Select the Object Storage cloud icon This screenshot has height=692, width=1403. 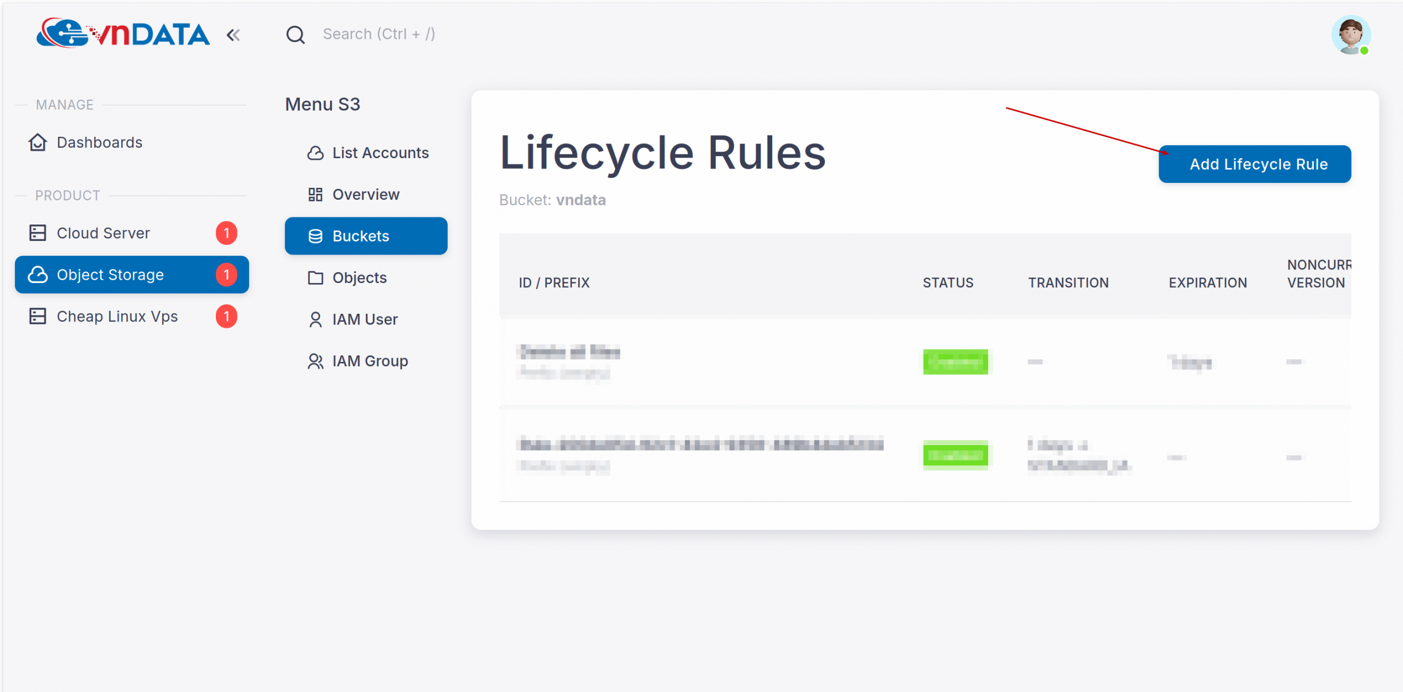37,274
